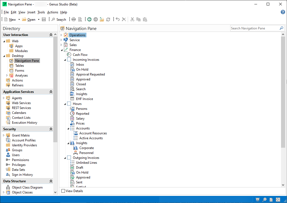Click the Refresh icon in the toolbar
The width and height of the screenshot is (287, 203).
108,19
